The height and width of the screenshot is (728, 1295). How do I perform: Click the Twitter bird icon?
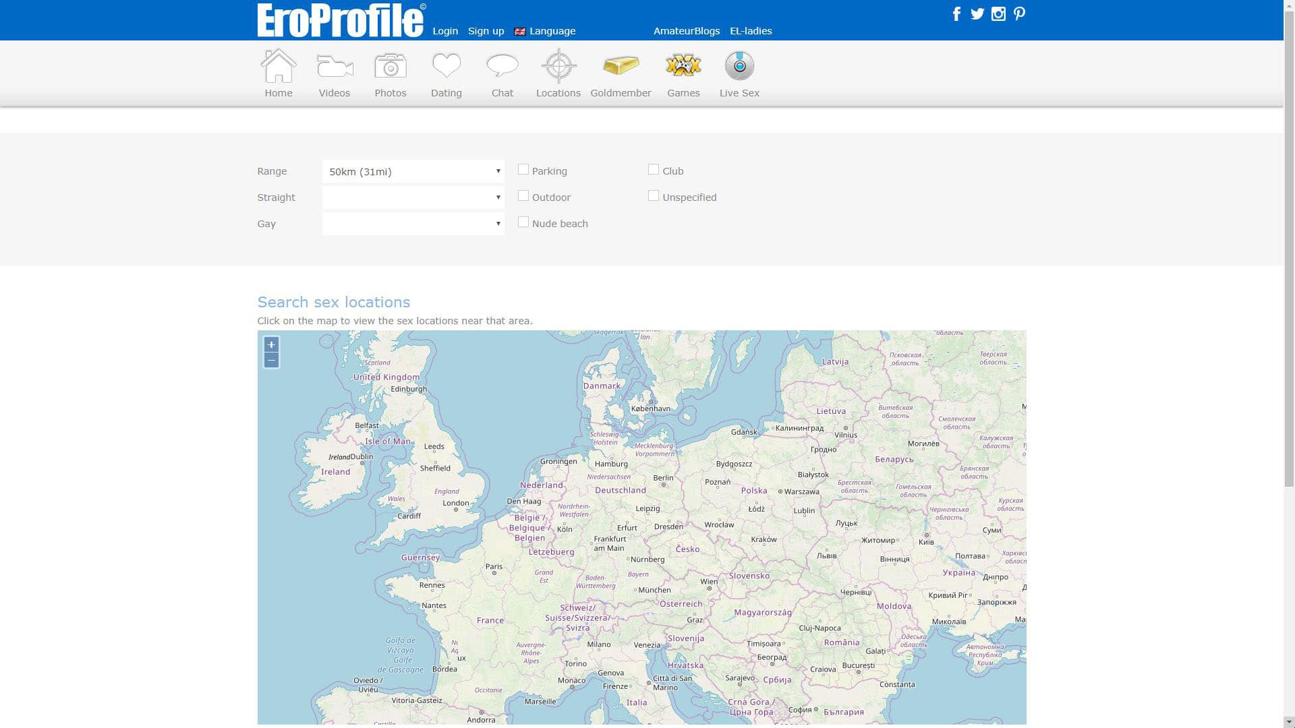coord(977,14)
